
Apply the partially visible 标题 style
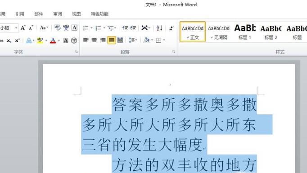click(297, 31)
